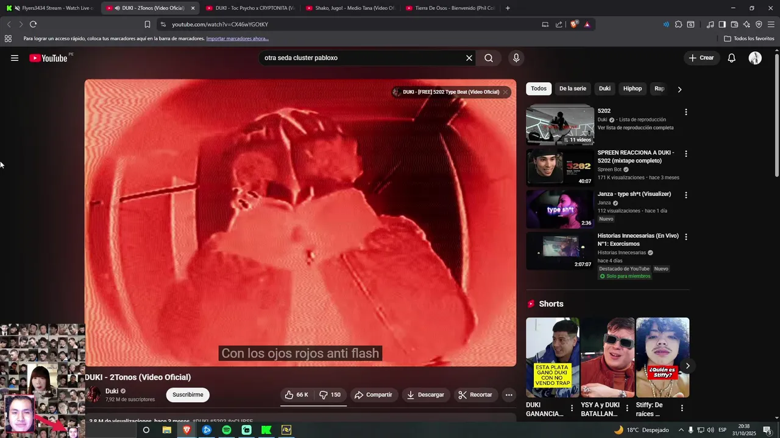Open a new browser tab
Screen dimensions: 780x438
coord(508,8)
